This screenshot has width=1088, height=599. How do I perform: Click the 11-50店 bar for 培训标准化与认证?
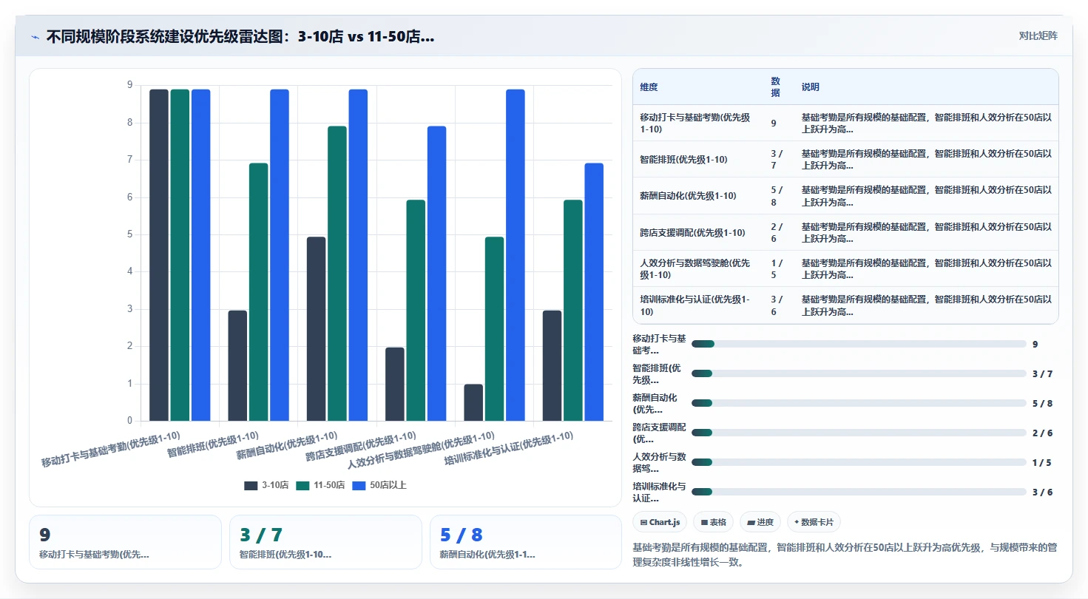(573, 311)
